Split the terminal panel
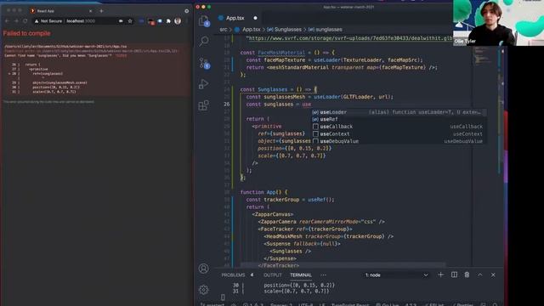 click(x=454, y=275)
